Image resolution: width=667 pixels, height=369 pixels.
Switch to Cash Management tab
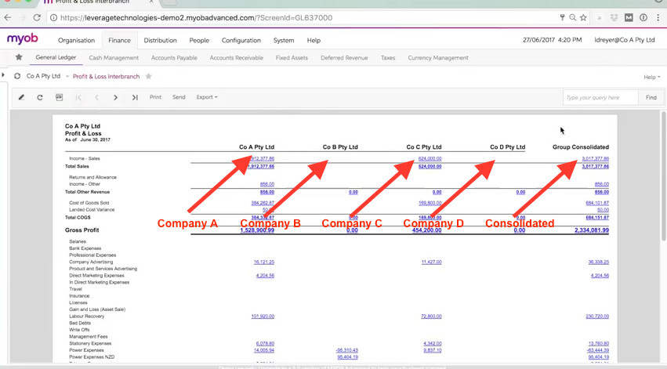click(x=114, y=58)
